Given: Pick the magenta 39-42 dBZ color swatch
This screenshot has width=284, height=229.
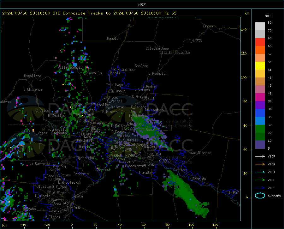Looking at the screenshot, I should (x=260, y=97).
